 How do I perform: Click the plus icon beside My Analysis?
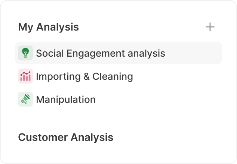210,27
